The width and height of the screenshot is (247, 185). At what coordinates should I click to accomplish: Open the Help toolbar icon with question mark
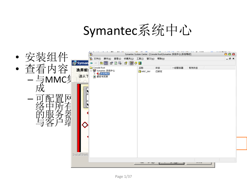pos(126,63)
